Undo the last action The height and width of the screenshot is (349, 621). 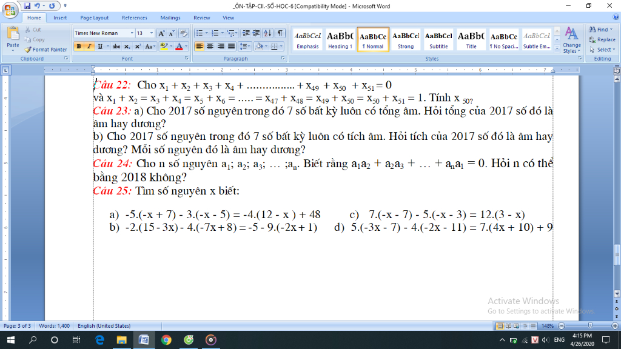[37, 6]
